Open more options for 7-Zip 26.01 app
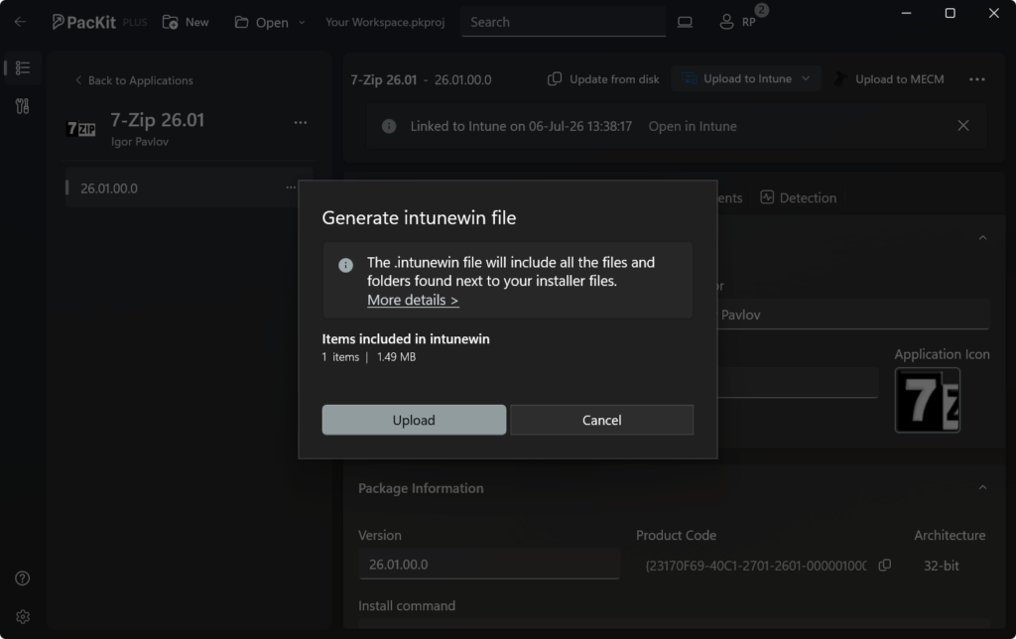This screenshot has height=639, width=1016. click(x=301, y=122)
